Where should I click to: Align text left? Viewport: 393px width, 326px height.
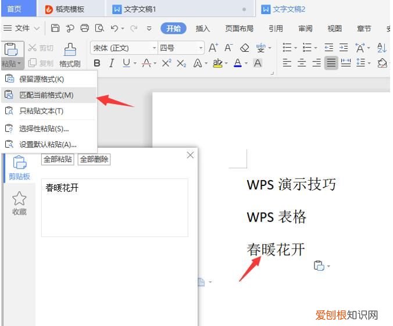[287, 63]
